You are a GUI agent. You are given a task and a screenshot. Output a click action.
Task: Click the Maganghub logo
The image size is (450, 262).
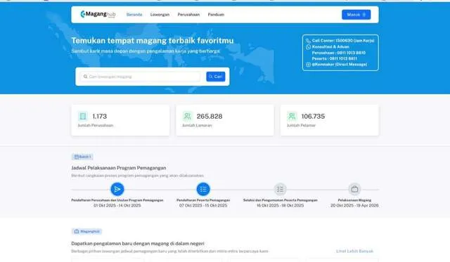98,14
